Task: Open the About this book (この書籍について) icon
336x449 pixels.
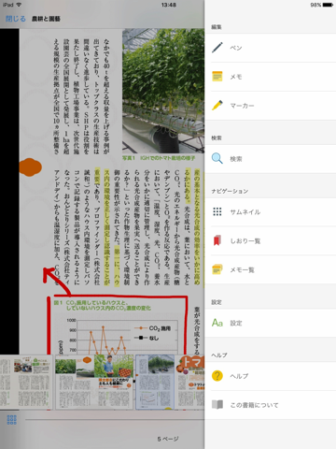Action: [x=217, y=405]
